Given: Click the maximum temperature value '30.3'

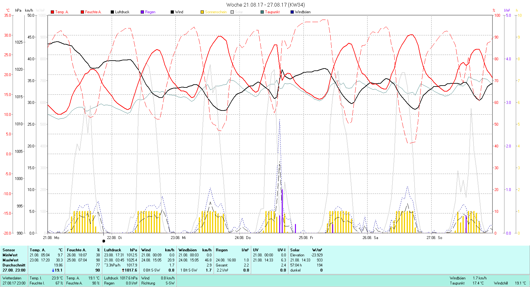Looking at the screenshot, I should tap(59, 260).
